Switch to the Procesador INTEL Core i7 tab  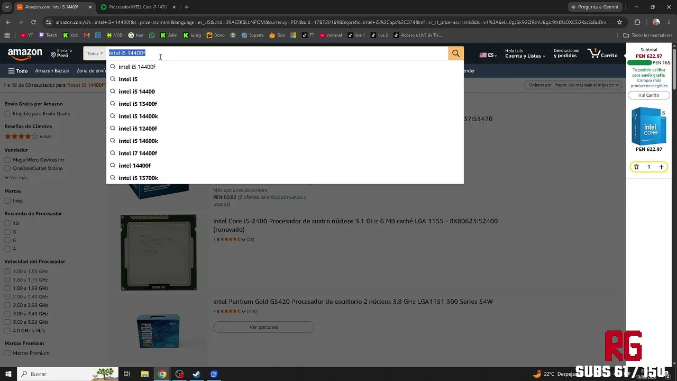(x=138, y=7)
